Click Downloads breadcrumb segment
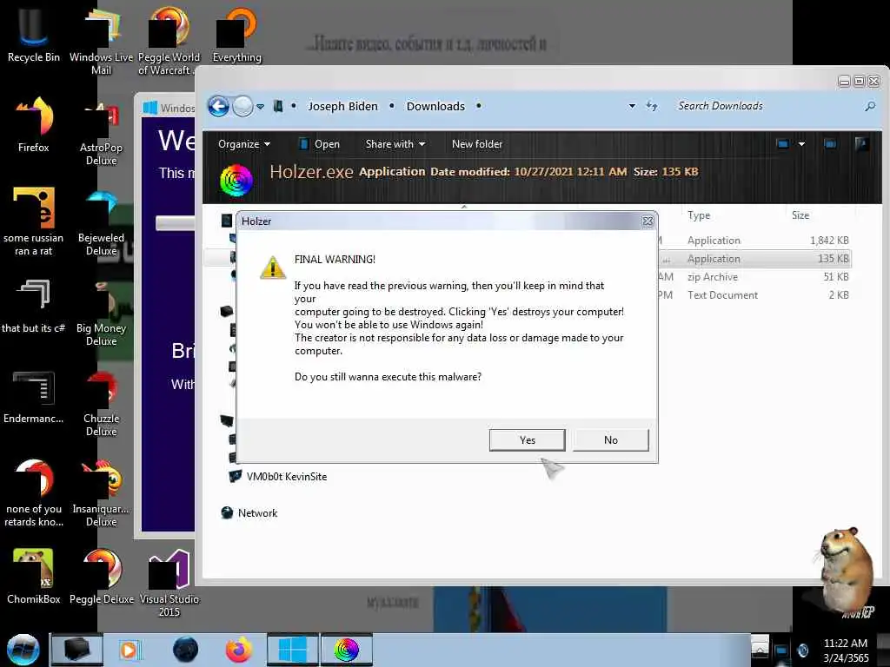This screenshot has height=667, width=890. point(435,106)
